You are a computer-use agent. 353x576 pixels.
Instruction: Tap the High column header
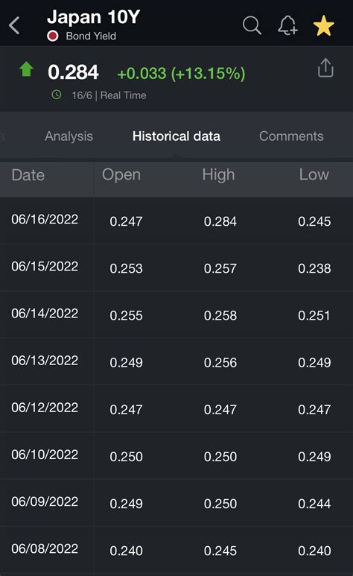(218, 175)
